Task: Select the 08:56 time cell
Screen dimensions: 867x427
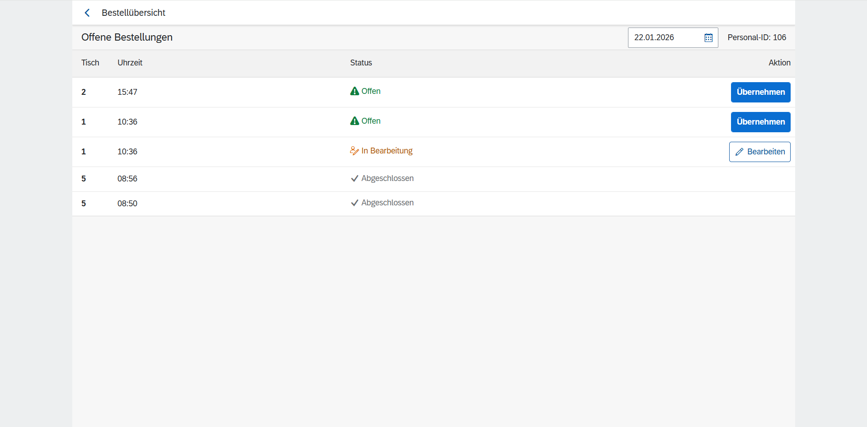Action: (x=127, y=179)
